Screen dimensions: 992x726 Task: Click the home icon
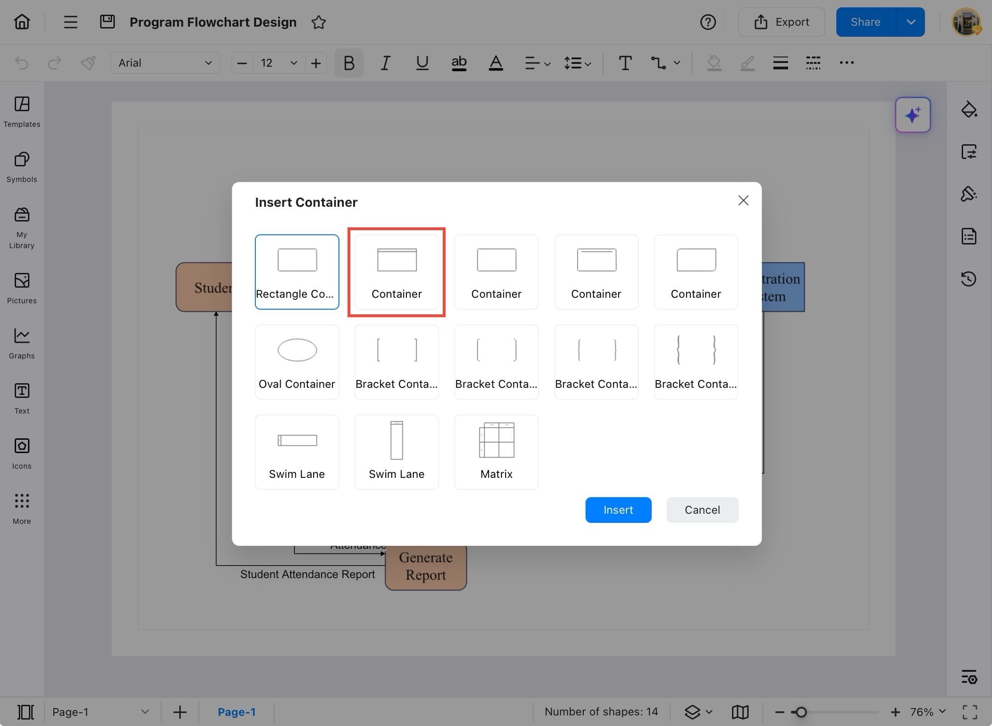point(22,22)
